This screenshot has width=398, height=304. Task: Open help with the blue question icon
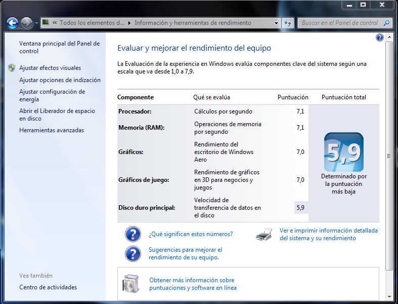(x=380, y=37)
